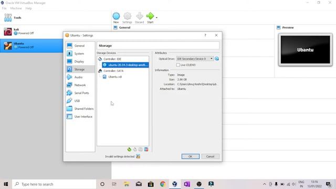Image resolution: width=336 pixels, height=189 pixels.
Task: Open the General settings category
Action: pos(80,46)
